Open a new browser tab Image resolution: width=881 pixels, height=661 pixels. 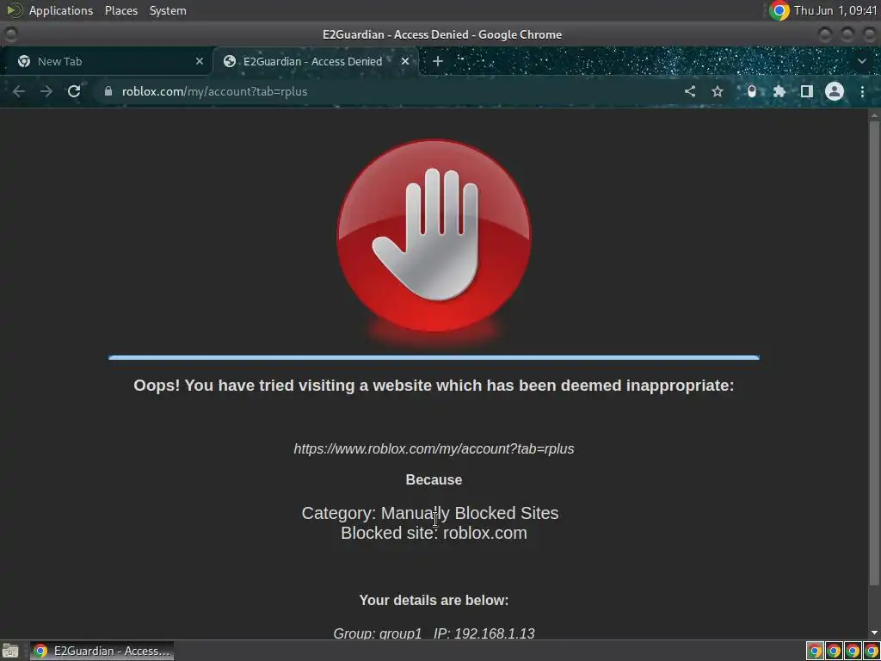tap(438, 61)
